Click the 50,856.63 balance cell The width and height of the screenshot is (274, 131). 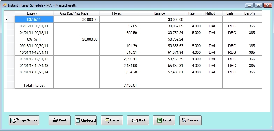click(x=162, y=46)
